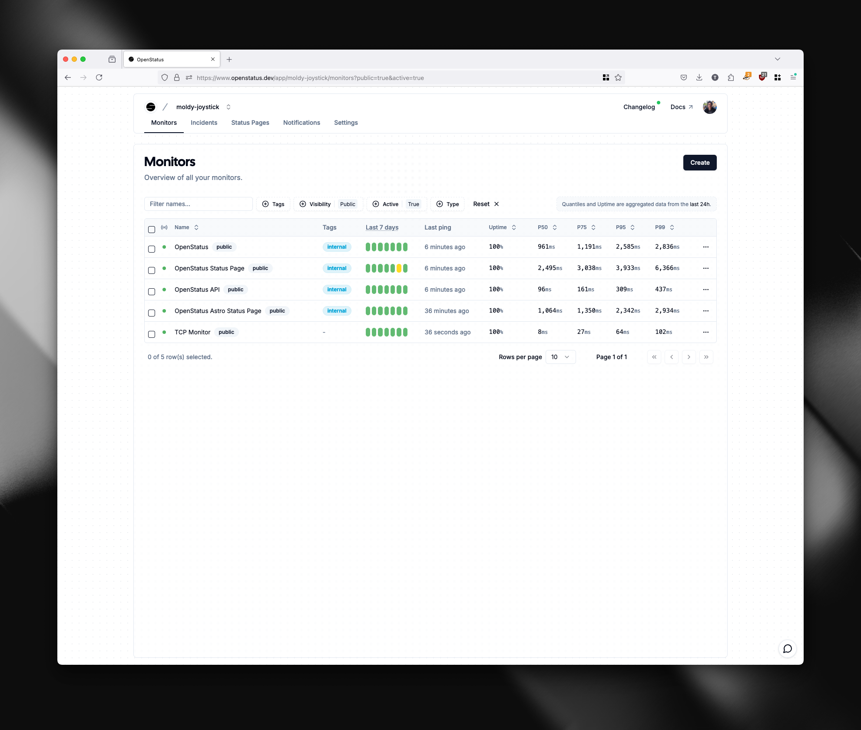Screen dimensions: 861x730
Task: Click the next page arrow icon
Action: (x=689, y=357)
